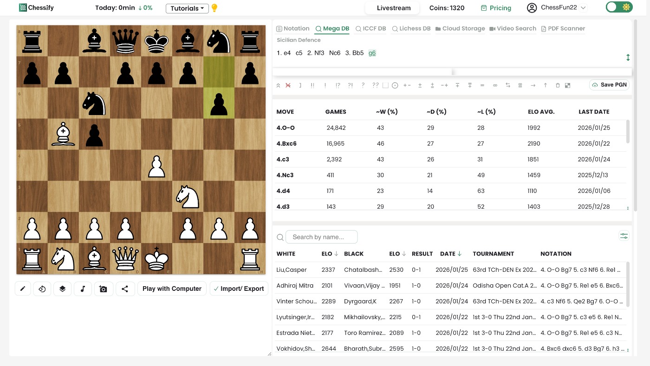Click the Save PGN button

tap(609, 85)
